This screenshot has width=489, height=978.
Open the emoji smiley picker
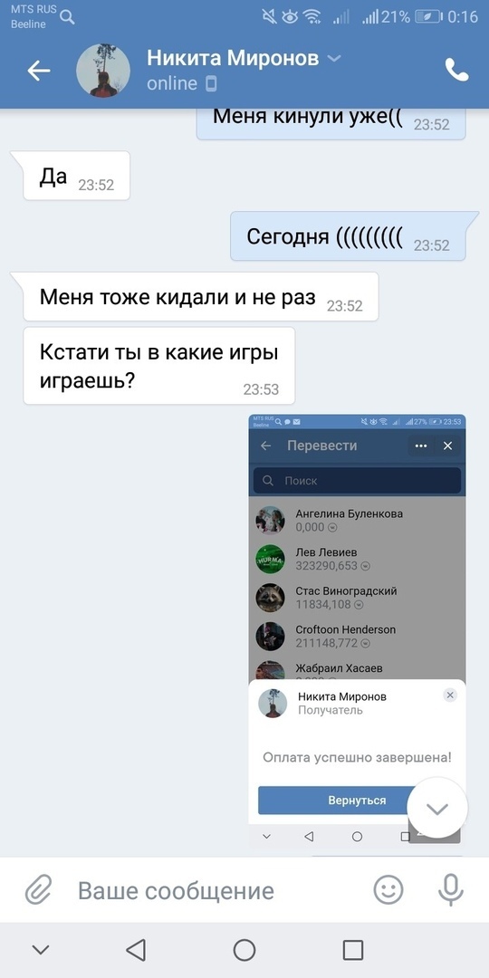tap(388, 889)
